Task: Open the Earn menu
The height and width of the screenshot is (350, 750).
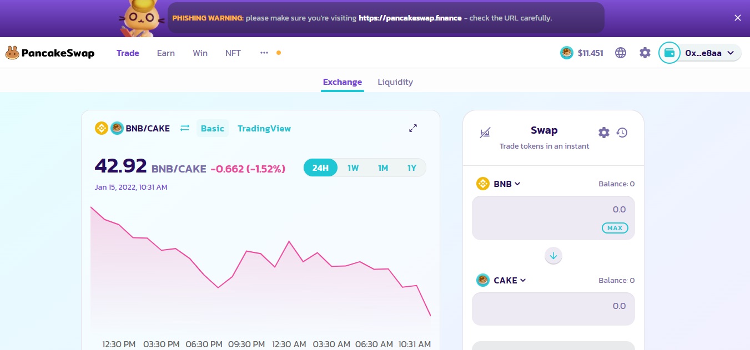Action: pyautogui.click(x=166, y=53)
